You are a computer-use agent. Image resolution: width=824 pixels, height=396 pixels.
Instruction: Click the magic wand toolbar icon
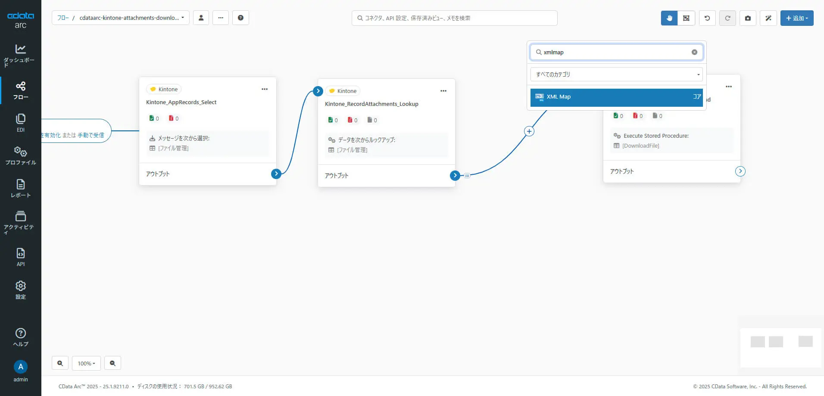click(768, 18)
